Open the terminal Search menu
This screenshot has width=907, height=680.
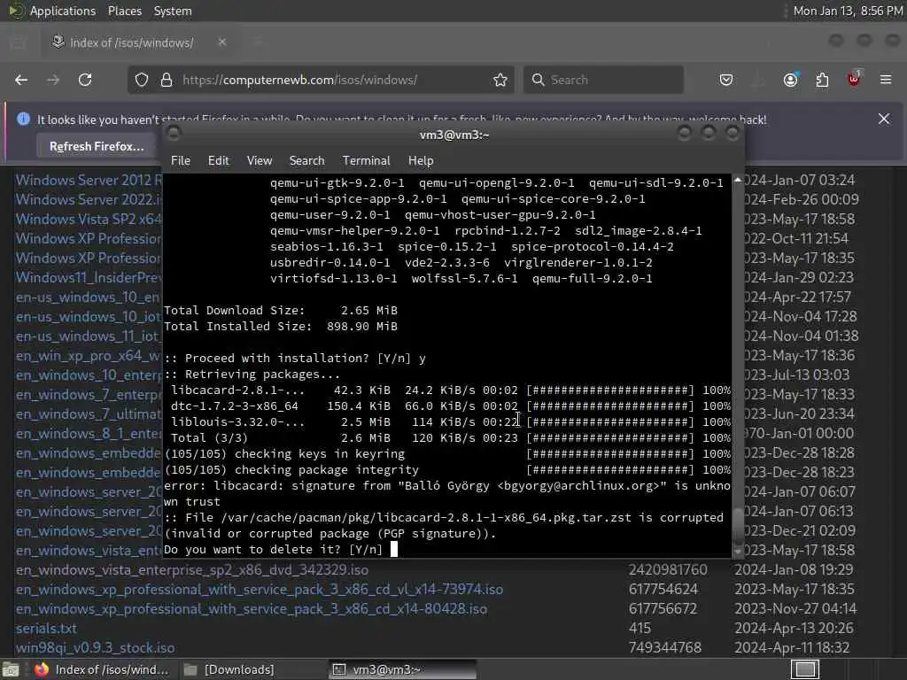[306, 160]
